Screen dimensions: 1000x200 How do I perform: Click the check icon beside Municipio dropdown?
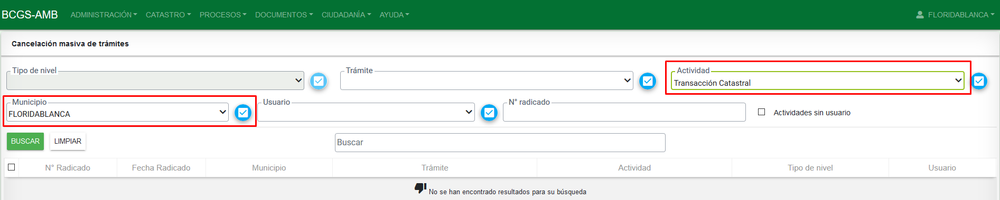(243, 113)
